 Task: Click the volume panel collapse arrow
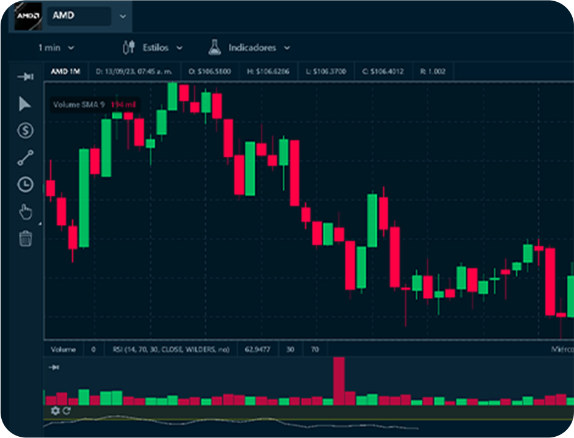[54, 367]
